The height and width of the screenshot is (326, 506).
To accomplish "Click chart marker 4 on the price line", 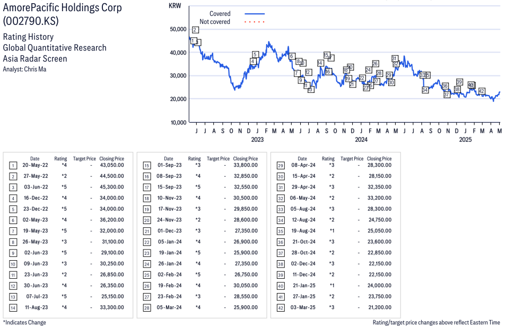I will click(253, 62).
